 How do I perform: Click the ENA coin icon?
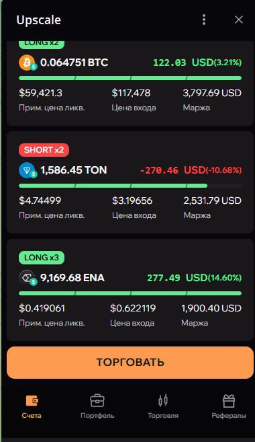coord(28,278)
